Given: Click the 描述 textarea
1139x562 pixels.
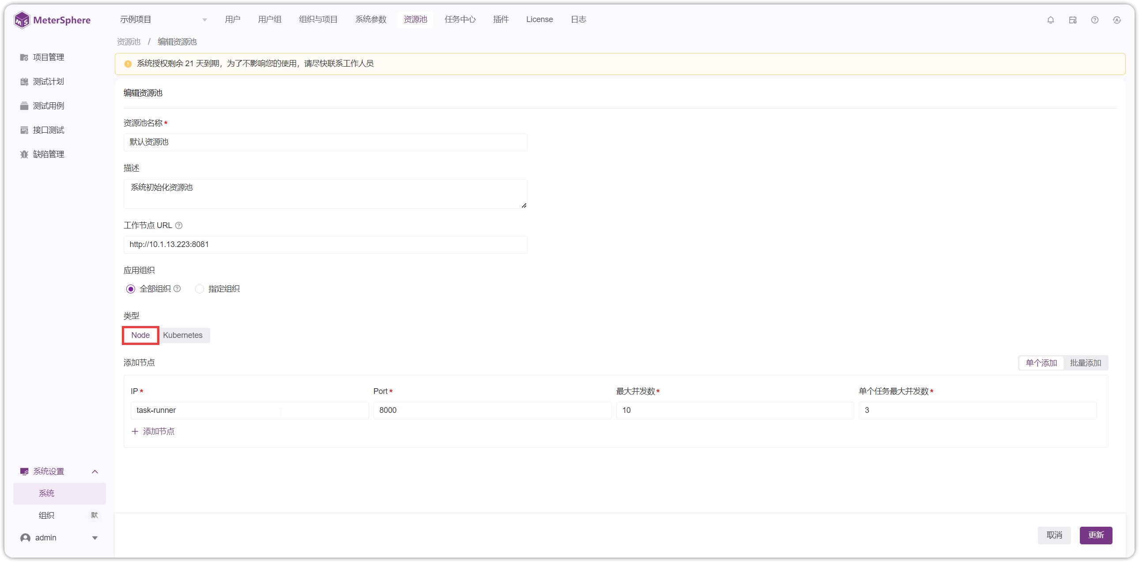Looking at the screenshot, I should (325, 194).
